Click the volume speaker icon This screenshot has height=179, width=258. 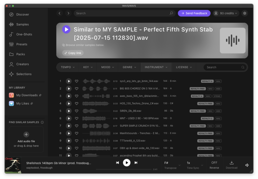point(247,165)
